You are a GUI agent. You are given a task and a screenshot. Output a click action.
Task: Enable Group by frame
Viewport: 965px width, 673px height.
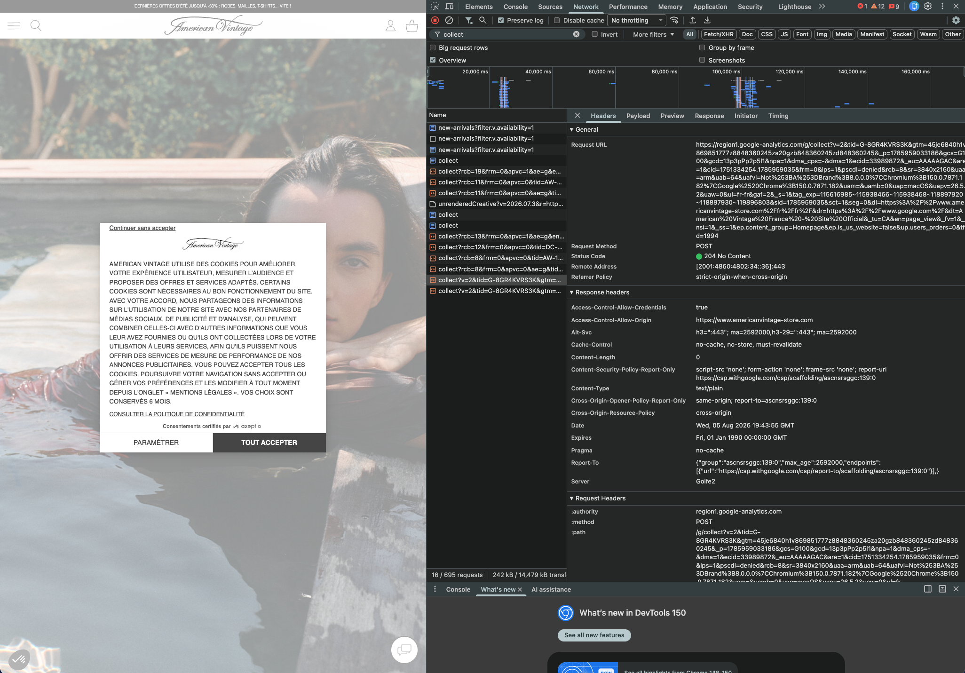coord(702,48)
